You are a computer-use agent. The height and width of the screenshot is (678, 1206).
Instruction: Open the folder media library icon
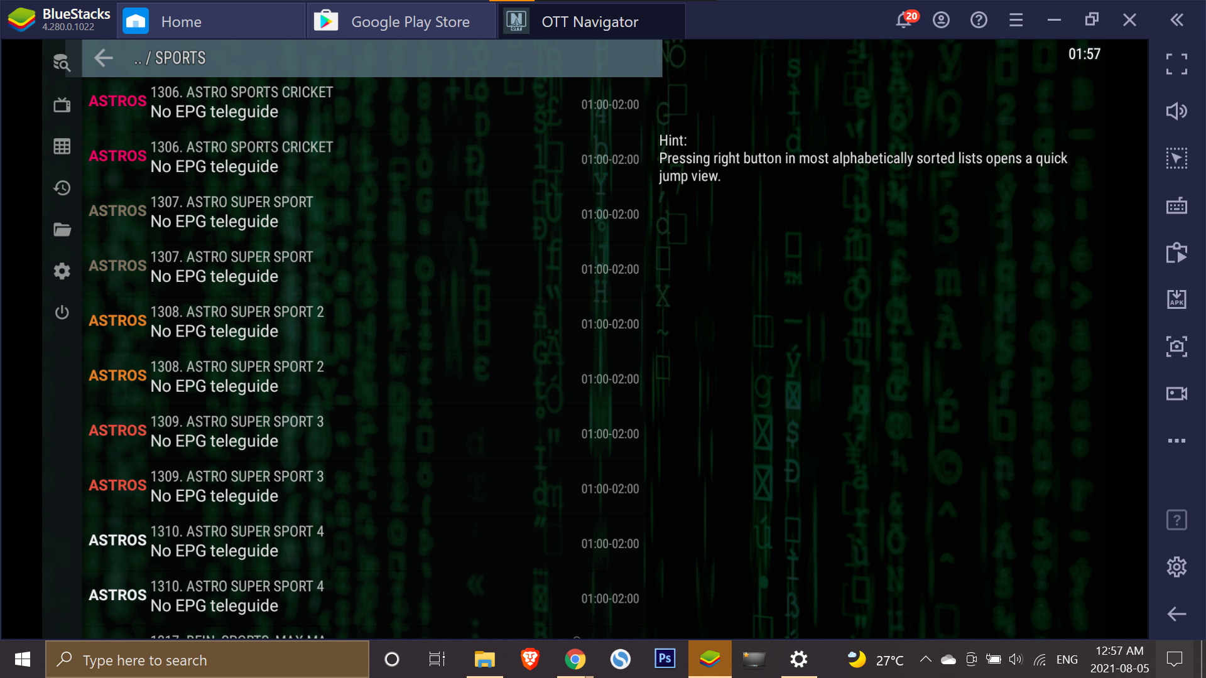62,230
